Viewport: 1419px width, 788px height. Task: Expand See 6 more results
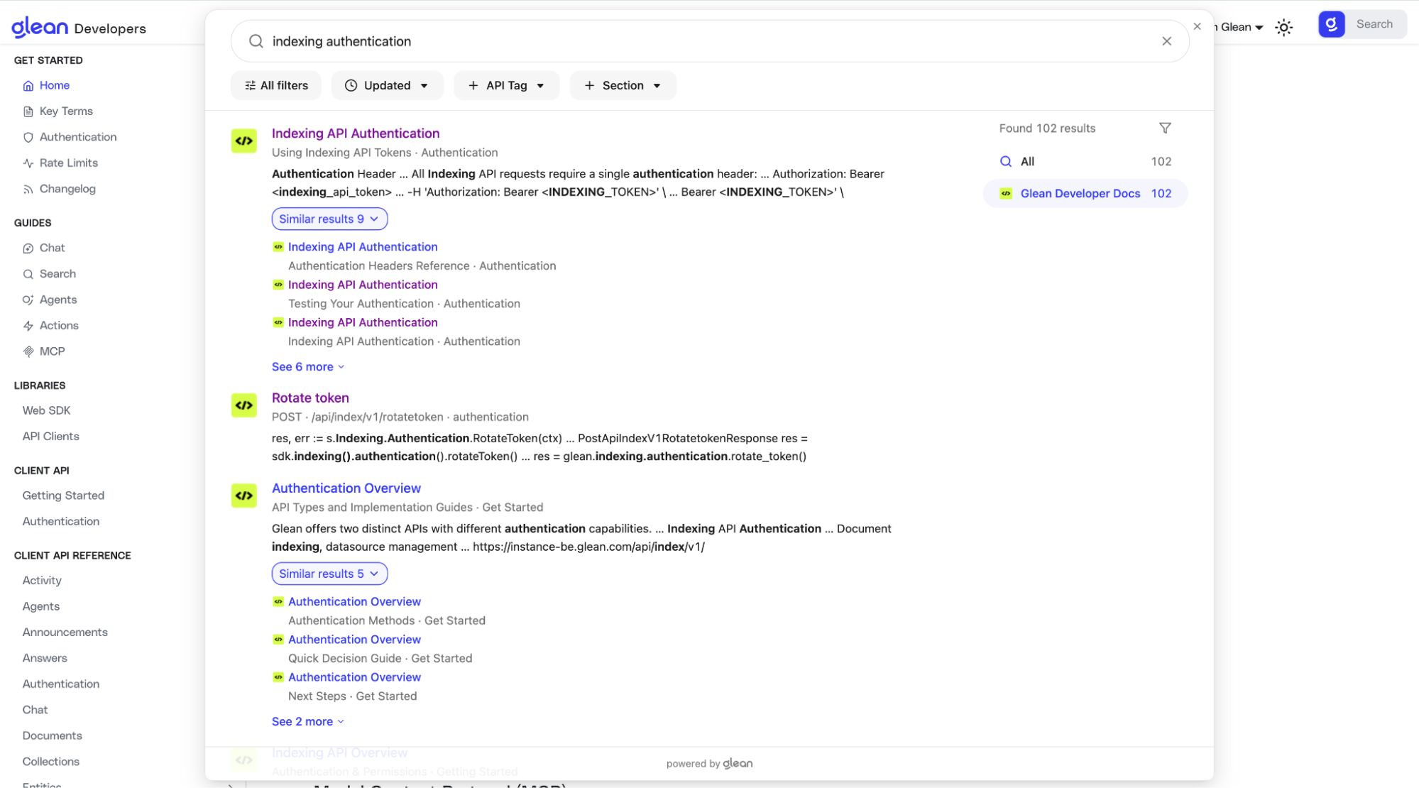click(307, 367)
